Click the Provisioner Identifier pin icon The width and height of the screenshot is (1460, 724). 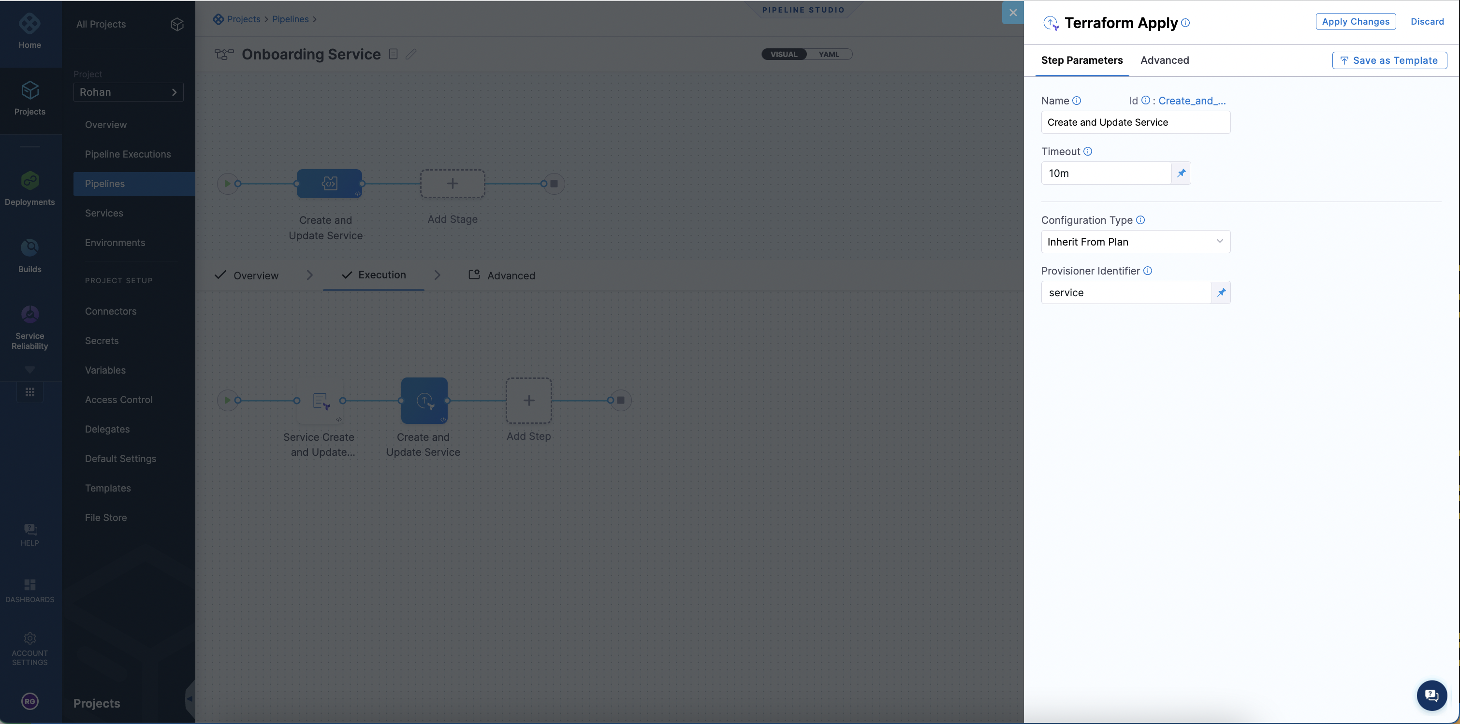click(1221, 293)
